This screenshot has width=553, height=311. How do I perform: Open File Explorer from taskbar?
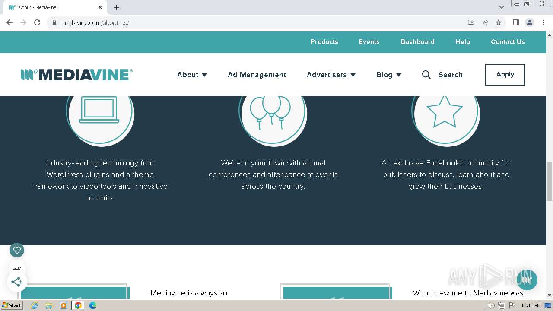(49, 305)
